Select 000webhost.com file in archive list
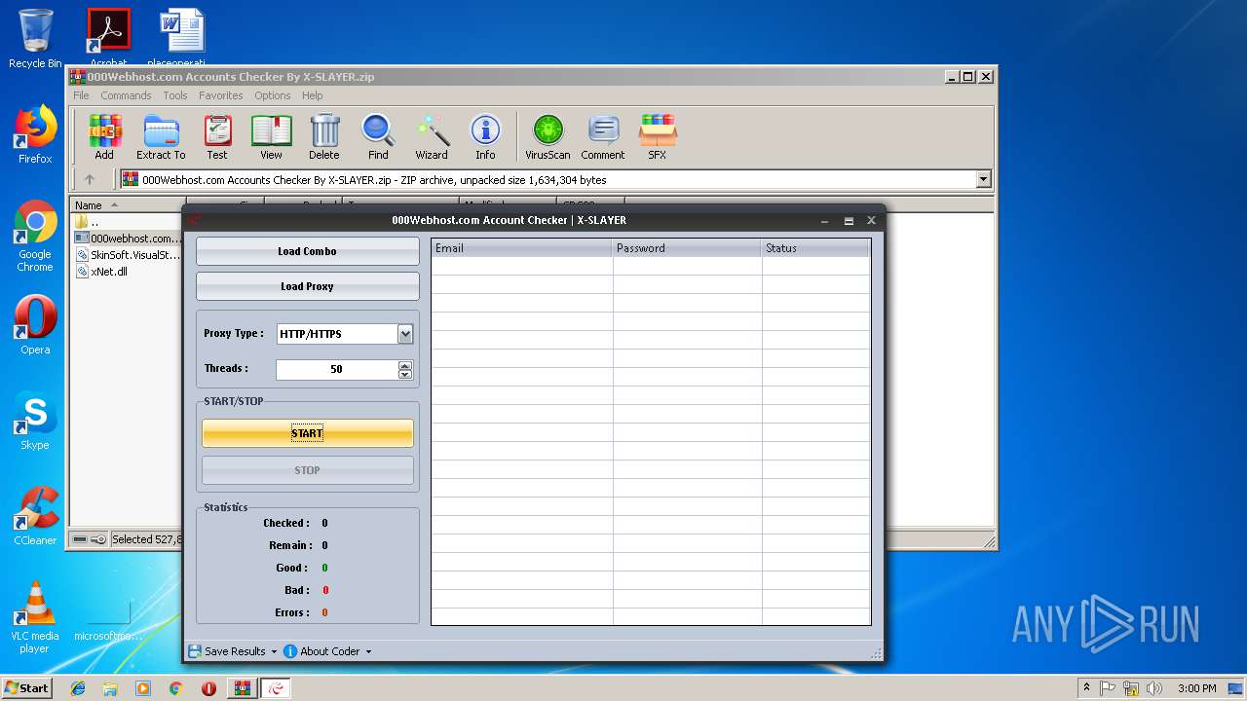1247x701 pixels. (129, 239)
